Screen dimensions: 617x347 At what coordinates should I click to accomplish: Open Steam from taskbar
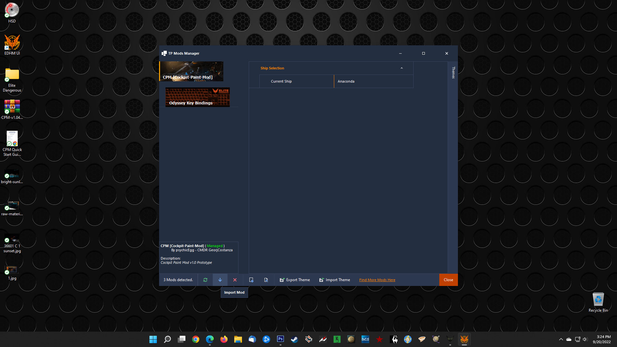(295, 339)
